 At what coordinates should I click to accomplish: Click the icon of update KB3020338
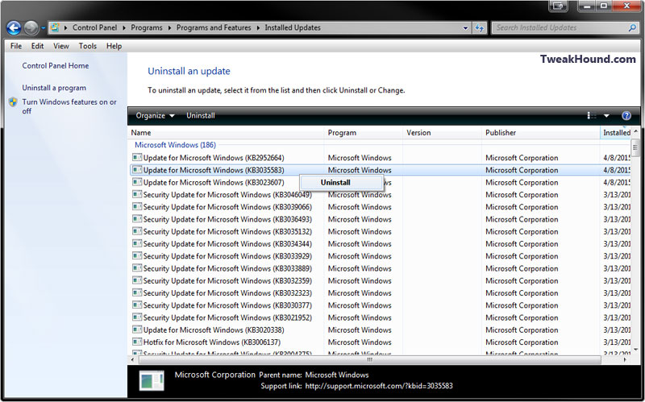(x=137, y=329)
